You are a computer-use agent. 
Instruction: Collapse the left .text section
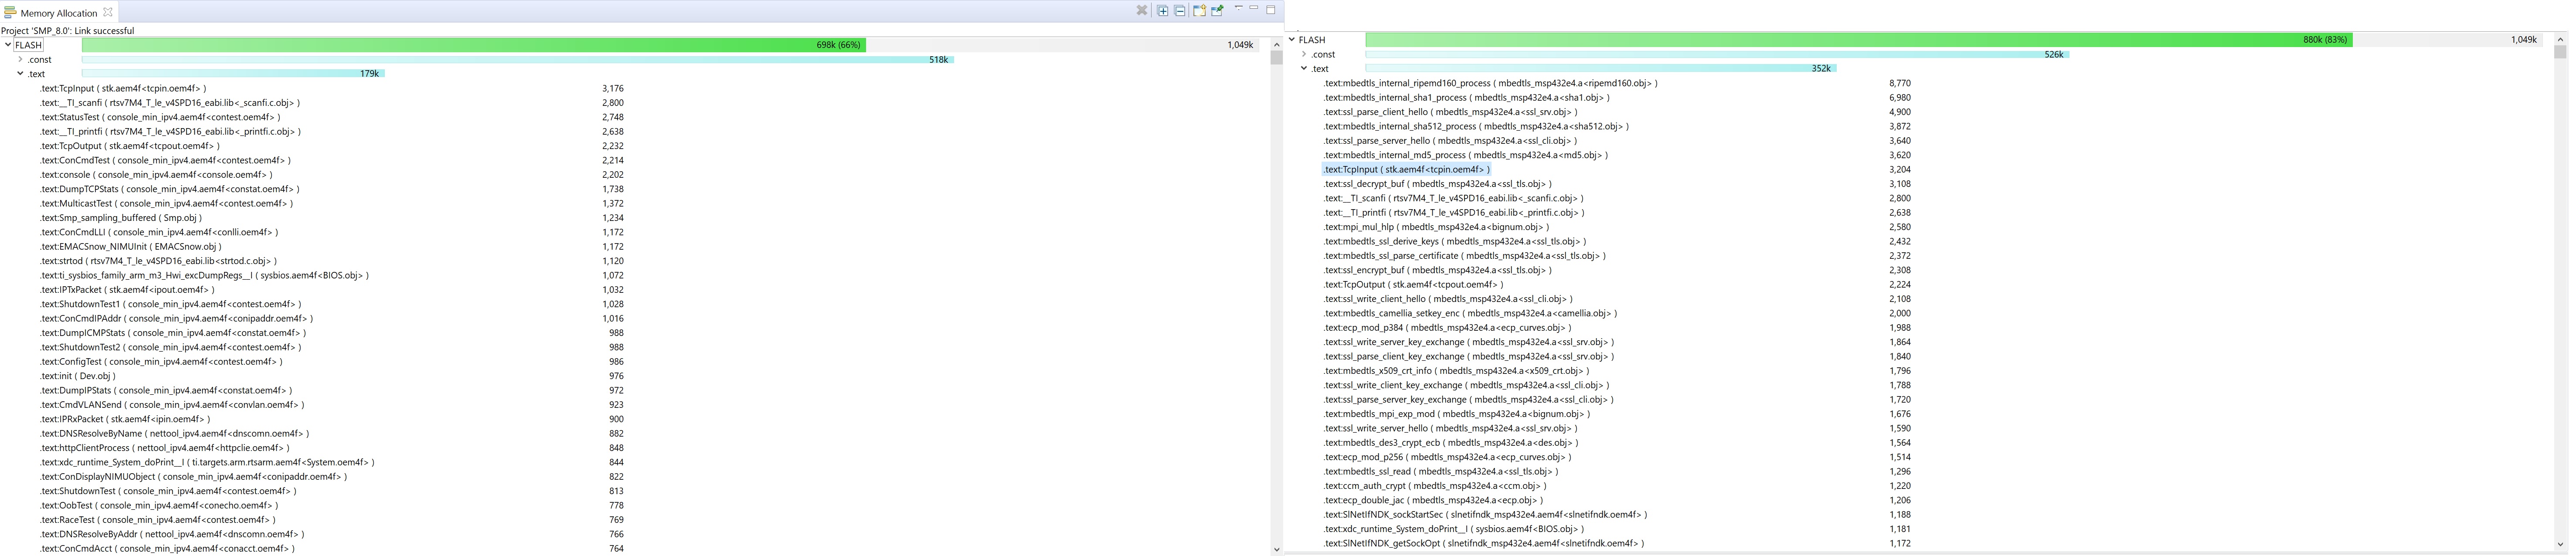[x=20, y=73]
